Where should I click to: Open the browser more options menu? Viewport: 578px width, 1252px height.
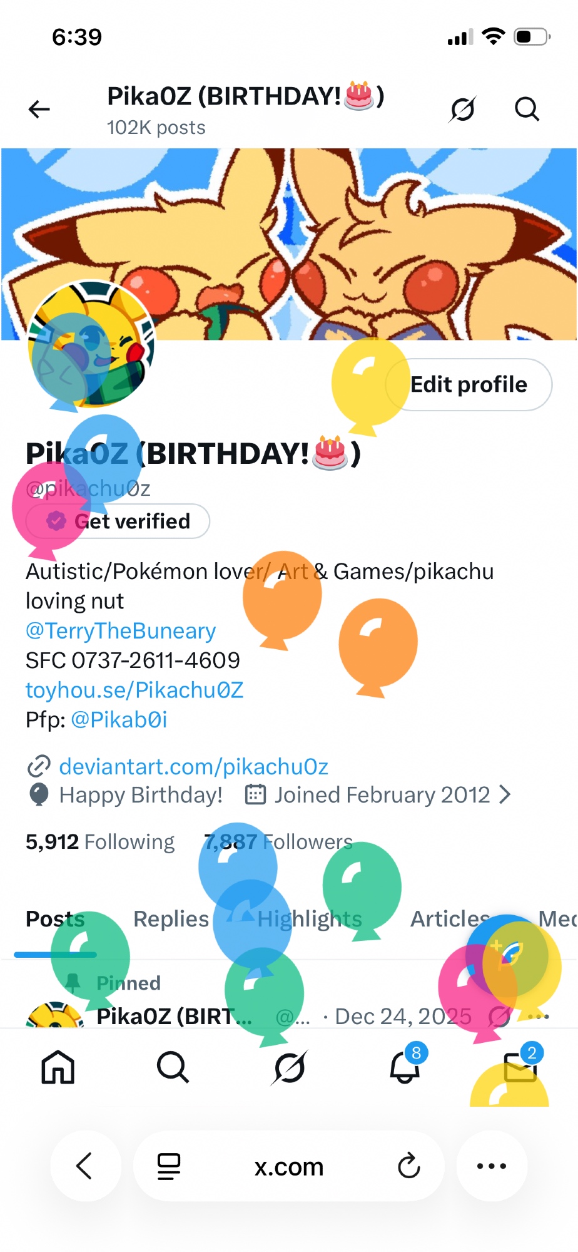tap(492, 1166)
